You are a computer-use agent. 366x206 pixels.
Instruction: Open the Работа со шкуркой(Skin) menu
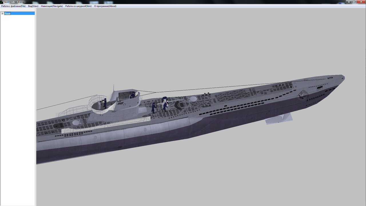[x=78, y=6]
